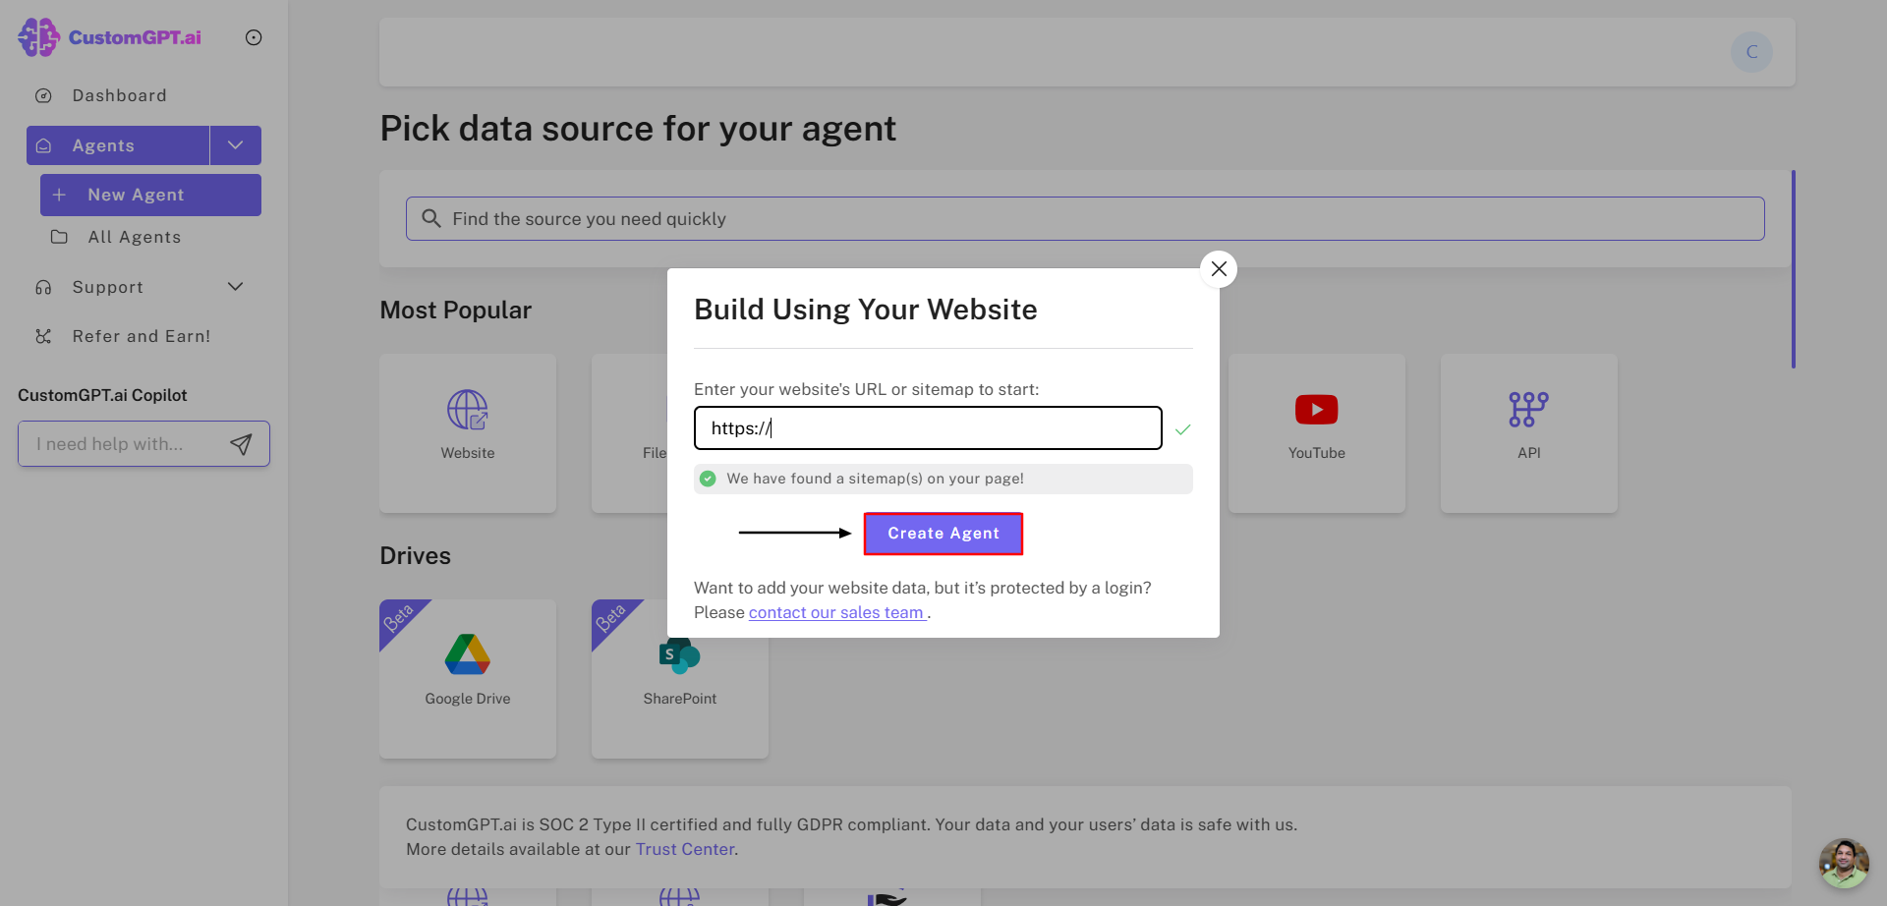Open the 'contact our sales team' link
Image resolution: width=1887 pixels, height=906 pixels.
pos(837,612)
